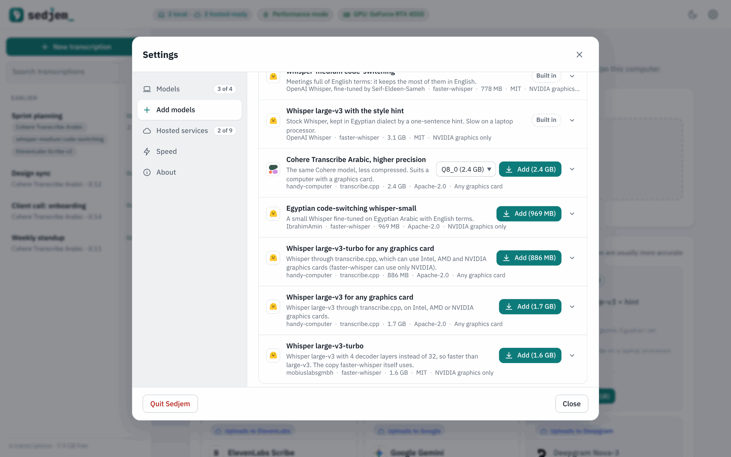Expand Whisper large-v3 for any graphics card details
Screen dimensions: 731x457
(572, 307)
